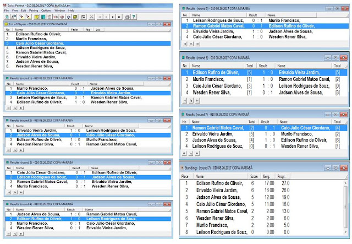Select Jadson Alves de Sousa in Standings

262,197
